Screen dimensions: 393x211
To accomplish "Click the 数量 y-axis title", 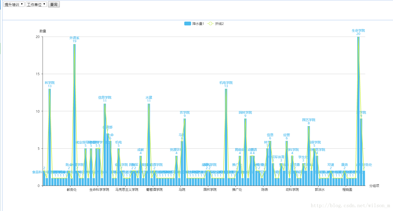I will tap(43, 31).
